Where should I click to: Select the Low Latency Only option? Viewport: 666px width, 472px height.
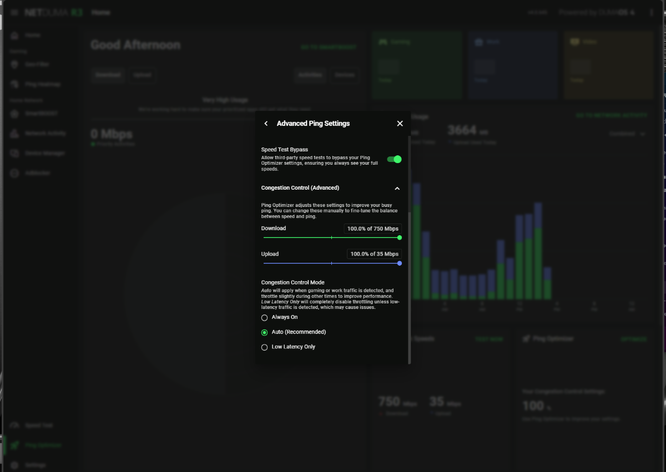[x=265, y=347]
